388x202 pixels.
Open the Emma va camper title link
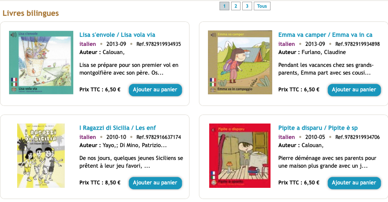point(325,35)
